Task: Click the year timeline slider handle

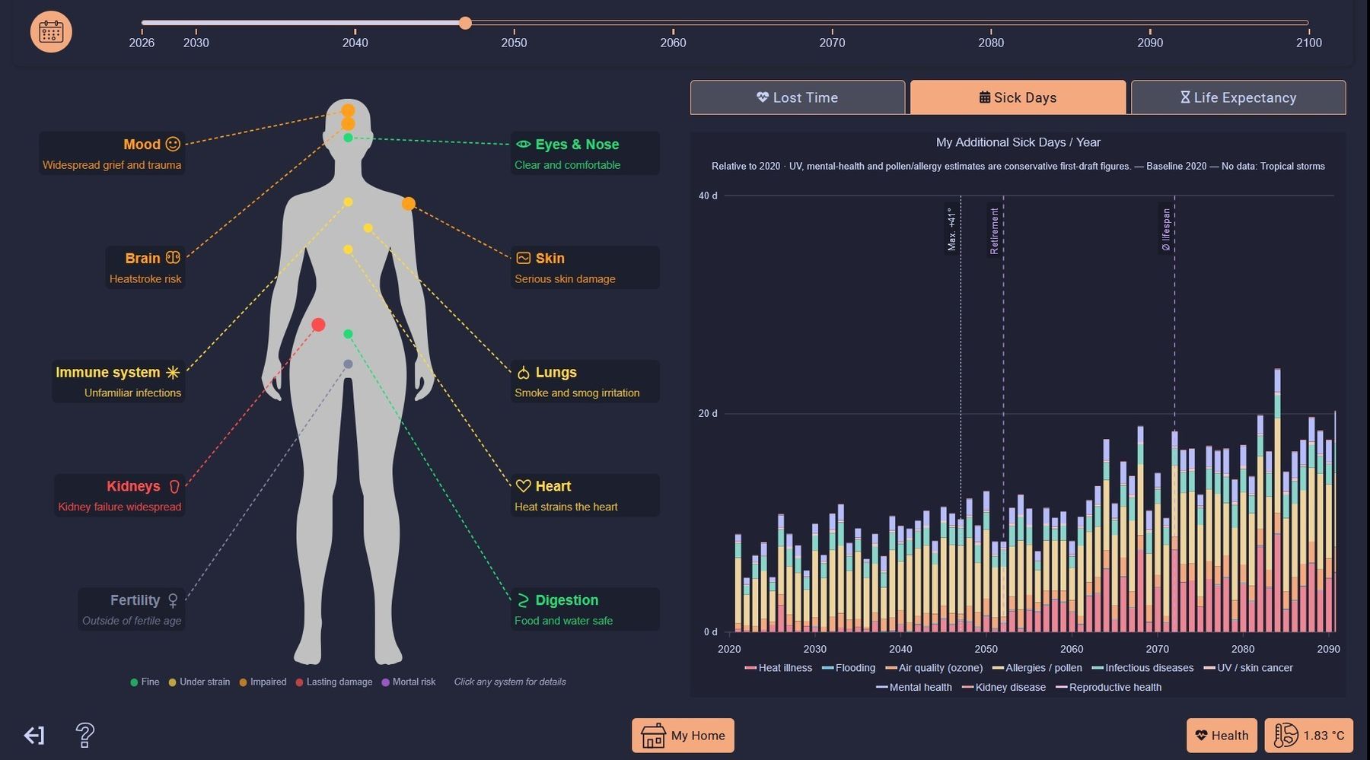Action: click(465, 23)
